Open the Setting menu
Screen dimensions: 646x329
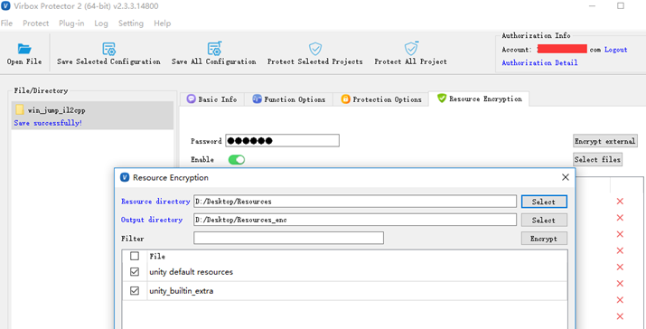131,23
